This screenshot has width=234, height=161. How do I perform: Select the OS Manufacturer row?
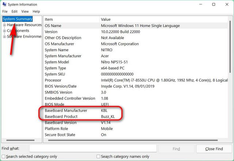tap(136, 44)
